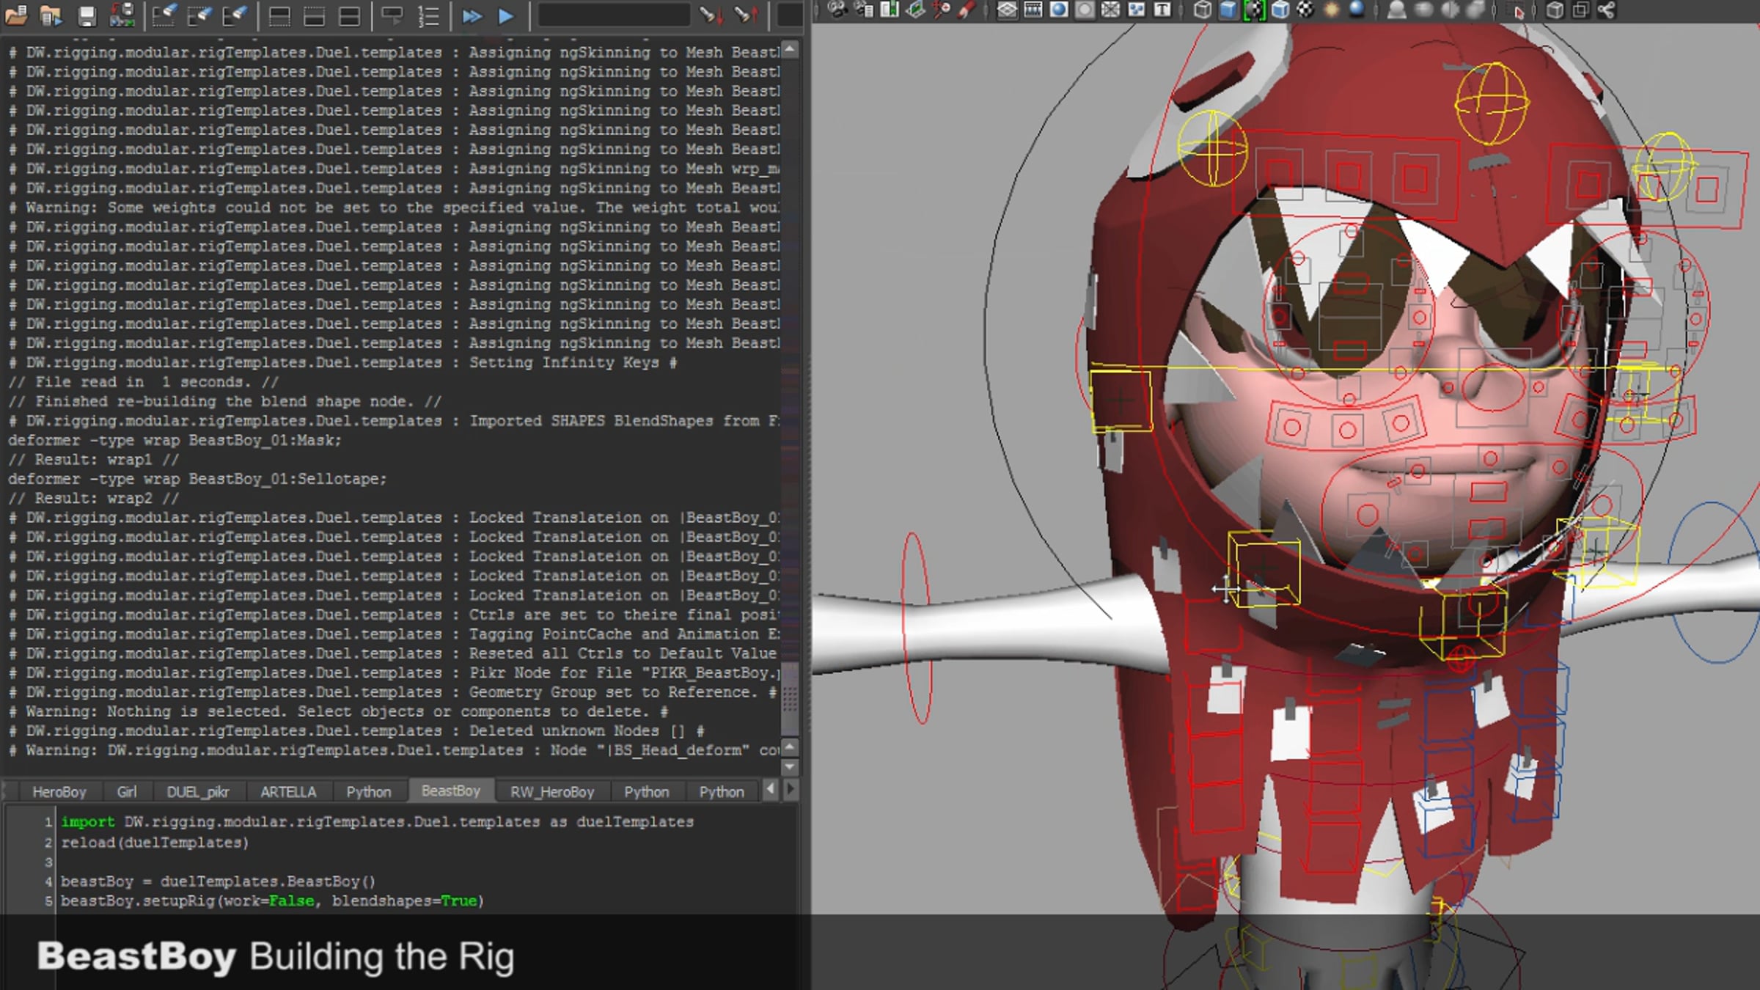Click the single-arrow Execute button

point(506,15)
